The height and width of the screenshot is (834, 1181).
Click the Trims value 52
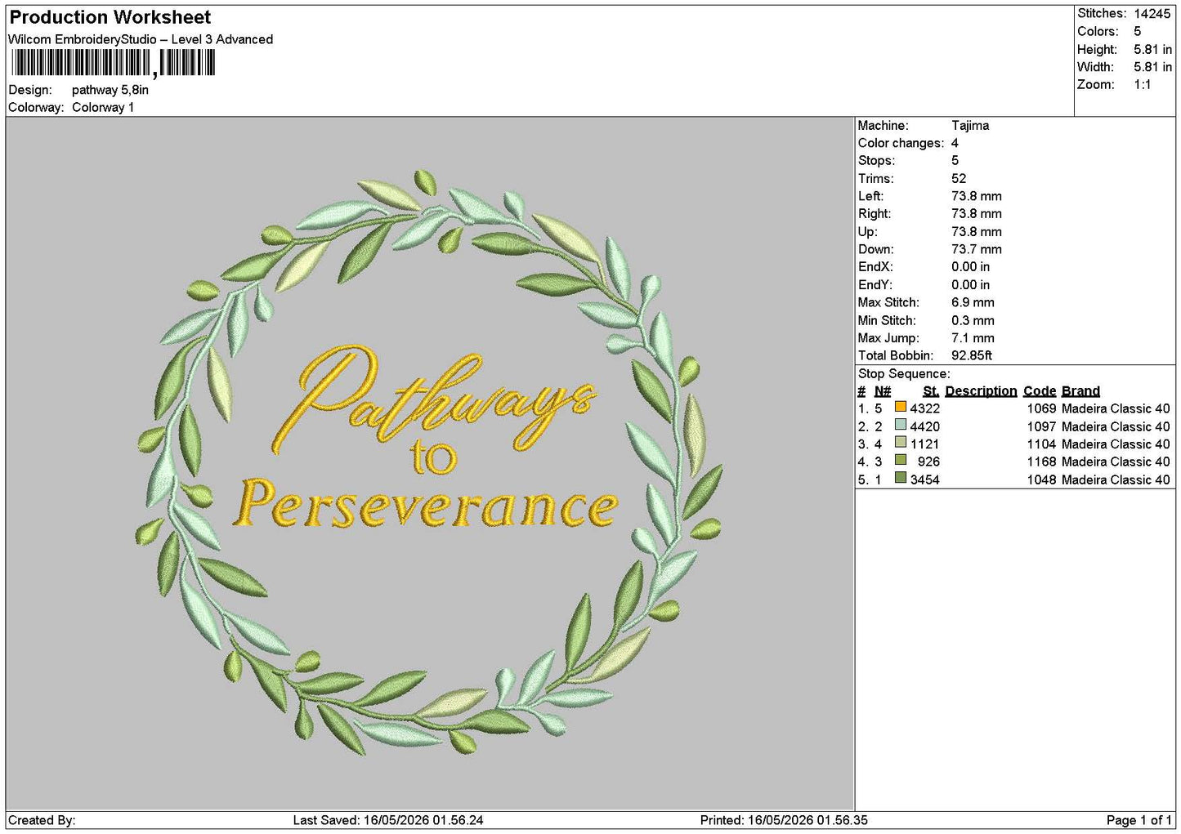[959, 179]
